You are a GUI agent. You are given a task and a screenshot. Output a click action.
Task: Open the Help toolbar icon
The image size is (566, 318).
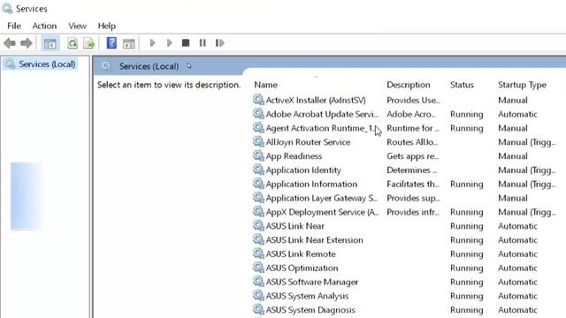click(111, 43)
